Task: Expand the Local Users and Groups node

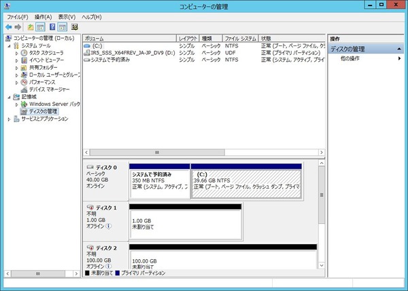Action: [16, 75]
